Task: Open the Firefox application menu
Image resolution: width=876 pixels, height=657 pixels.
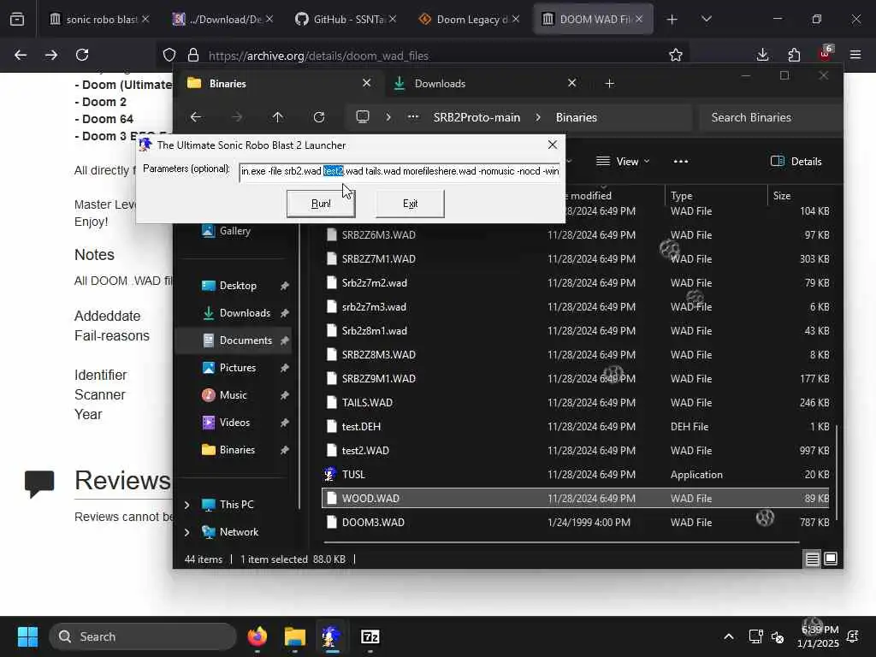Action: (855, 55)
